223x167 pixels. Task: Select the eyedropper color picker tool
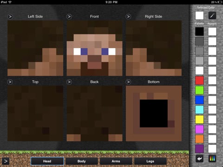coord(212,15)
